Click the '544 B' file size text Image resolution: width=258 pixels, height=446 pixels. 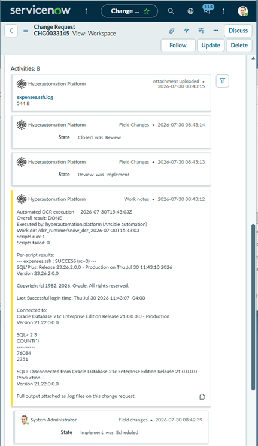[x=23, y=103]
